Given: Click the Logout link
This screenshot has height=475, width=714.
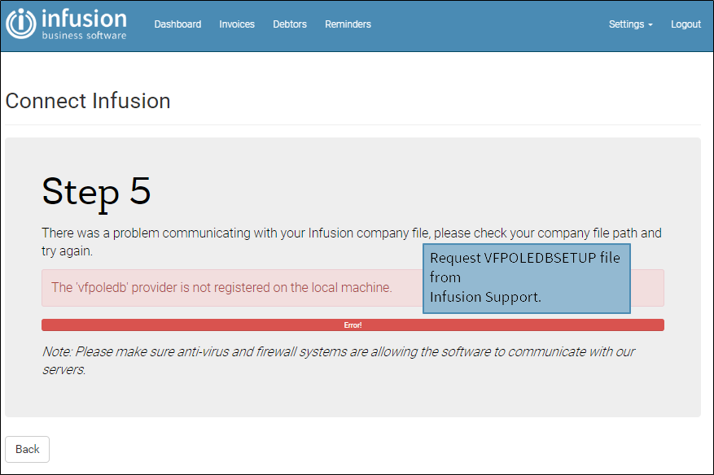Looking at the screenshot, I should click(686, 24).
